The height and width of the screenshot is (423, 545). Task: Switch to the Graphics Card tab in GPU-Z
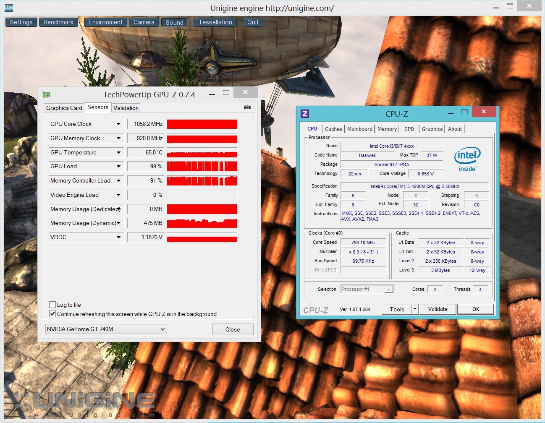[64, 108]
